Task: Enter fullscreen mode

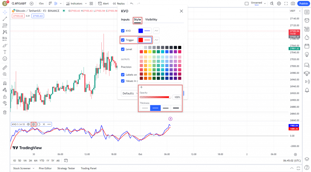Action: [286, 4]
